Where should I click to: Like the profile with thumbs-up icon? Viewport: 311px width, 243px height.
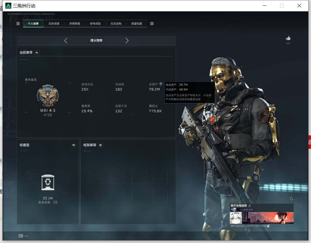(x=288, y=38)
